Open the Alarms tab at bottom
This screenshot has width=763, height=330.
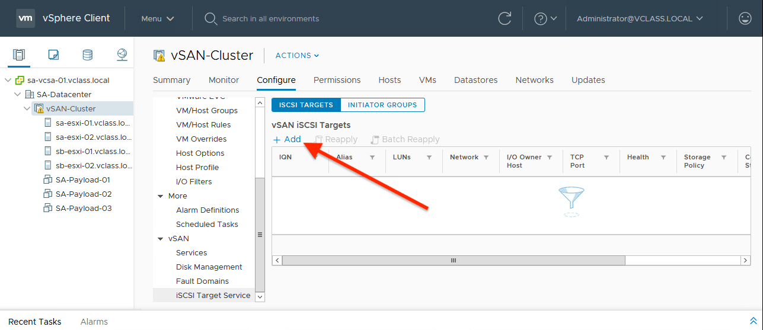(94, 322)
